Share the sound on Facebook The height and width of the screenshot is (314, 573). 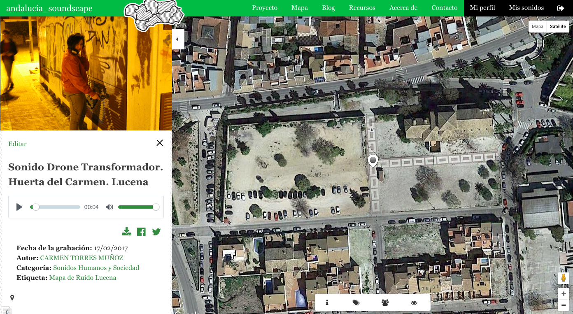[x=141, y=232]
